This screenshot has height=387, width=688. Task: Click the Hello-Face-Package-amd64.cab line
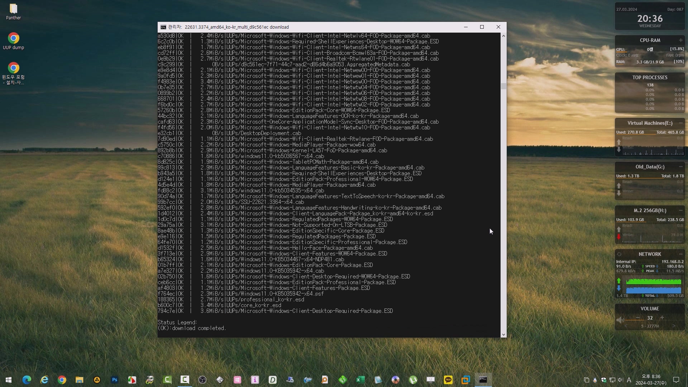[265, 248]
